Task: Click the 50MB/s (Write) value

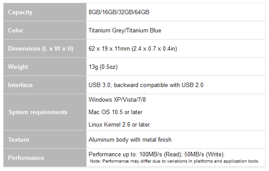Action: (204, 154)
